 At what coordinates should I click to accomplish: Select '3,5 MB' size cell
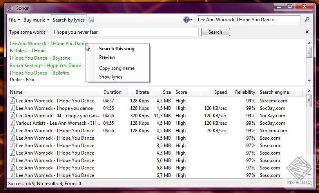pyautogui.click(x=163, y=146)
